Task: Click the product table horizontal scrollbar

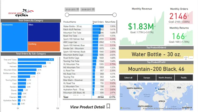Action: point(89,99)
